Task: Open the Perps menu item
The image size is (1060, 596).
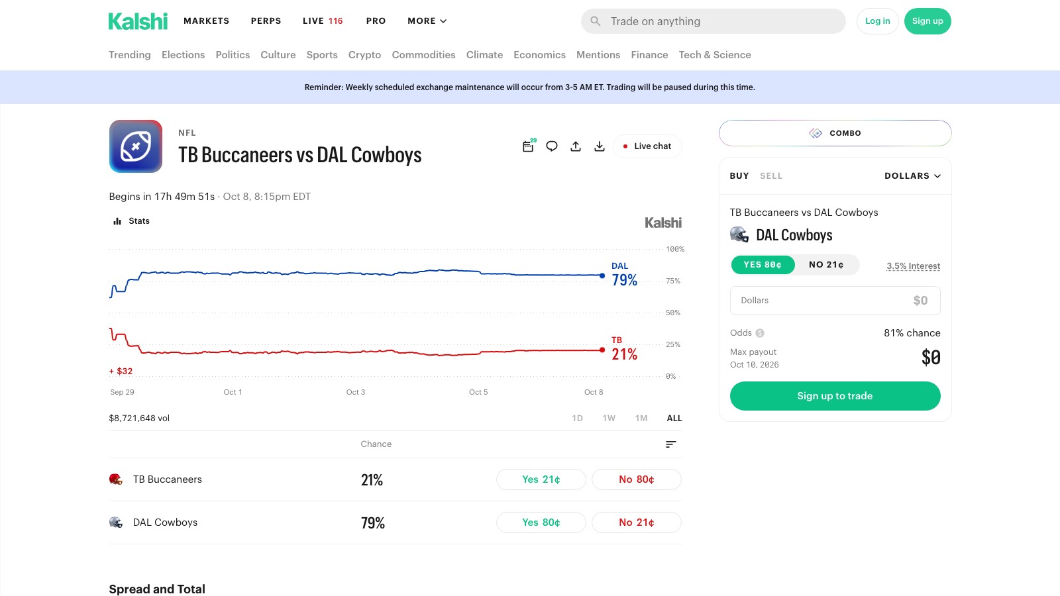Action: 266,21
